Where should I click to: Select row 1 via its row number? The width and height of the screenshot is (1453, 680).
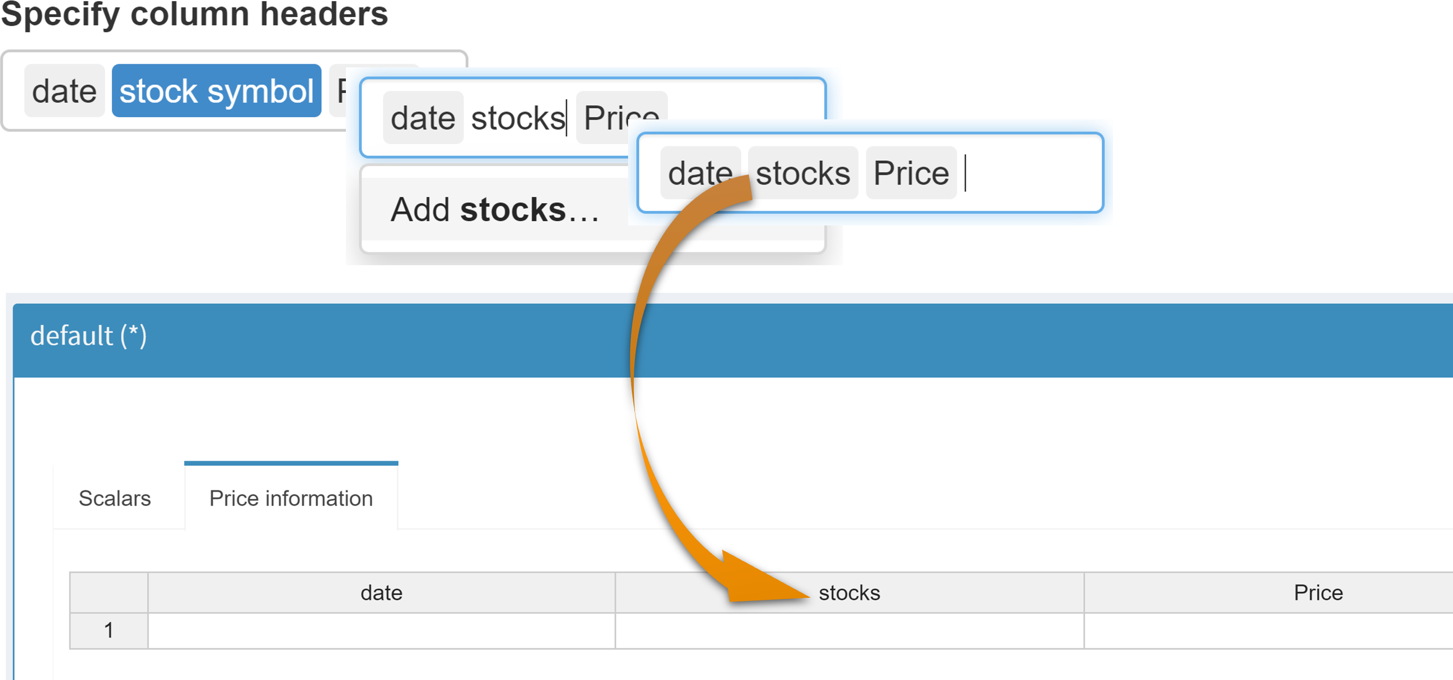(x=109, y=630)
